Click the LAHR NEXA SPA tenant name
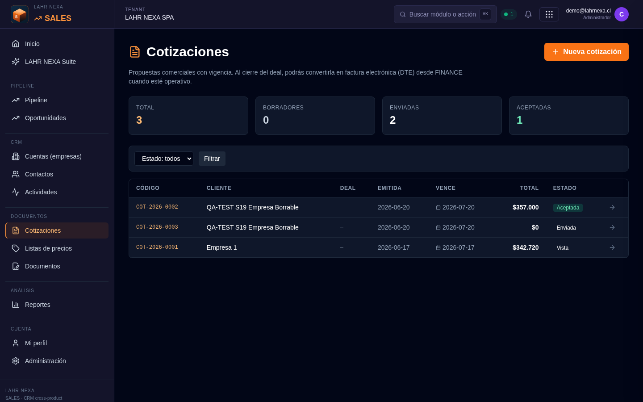This screenshot has height=402, width=643. pyautogui.click(x=150, y=17)
